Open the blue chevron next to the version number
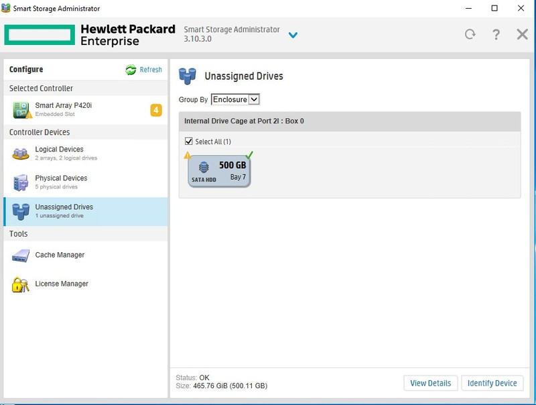This screenshot has height=405, width=536. click(x=293, y=35)
